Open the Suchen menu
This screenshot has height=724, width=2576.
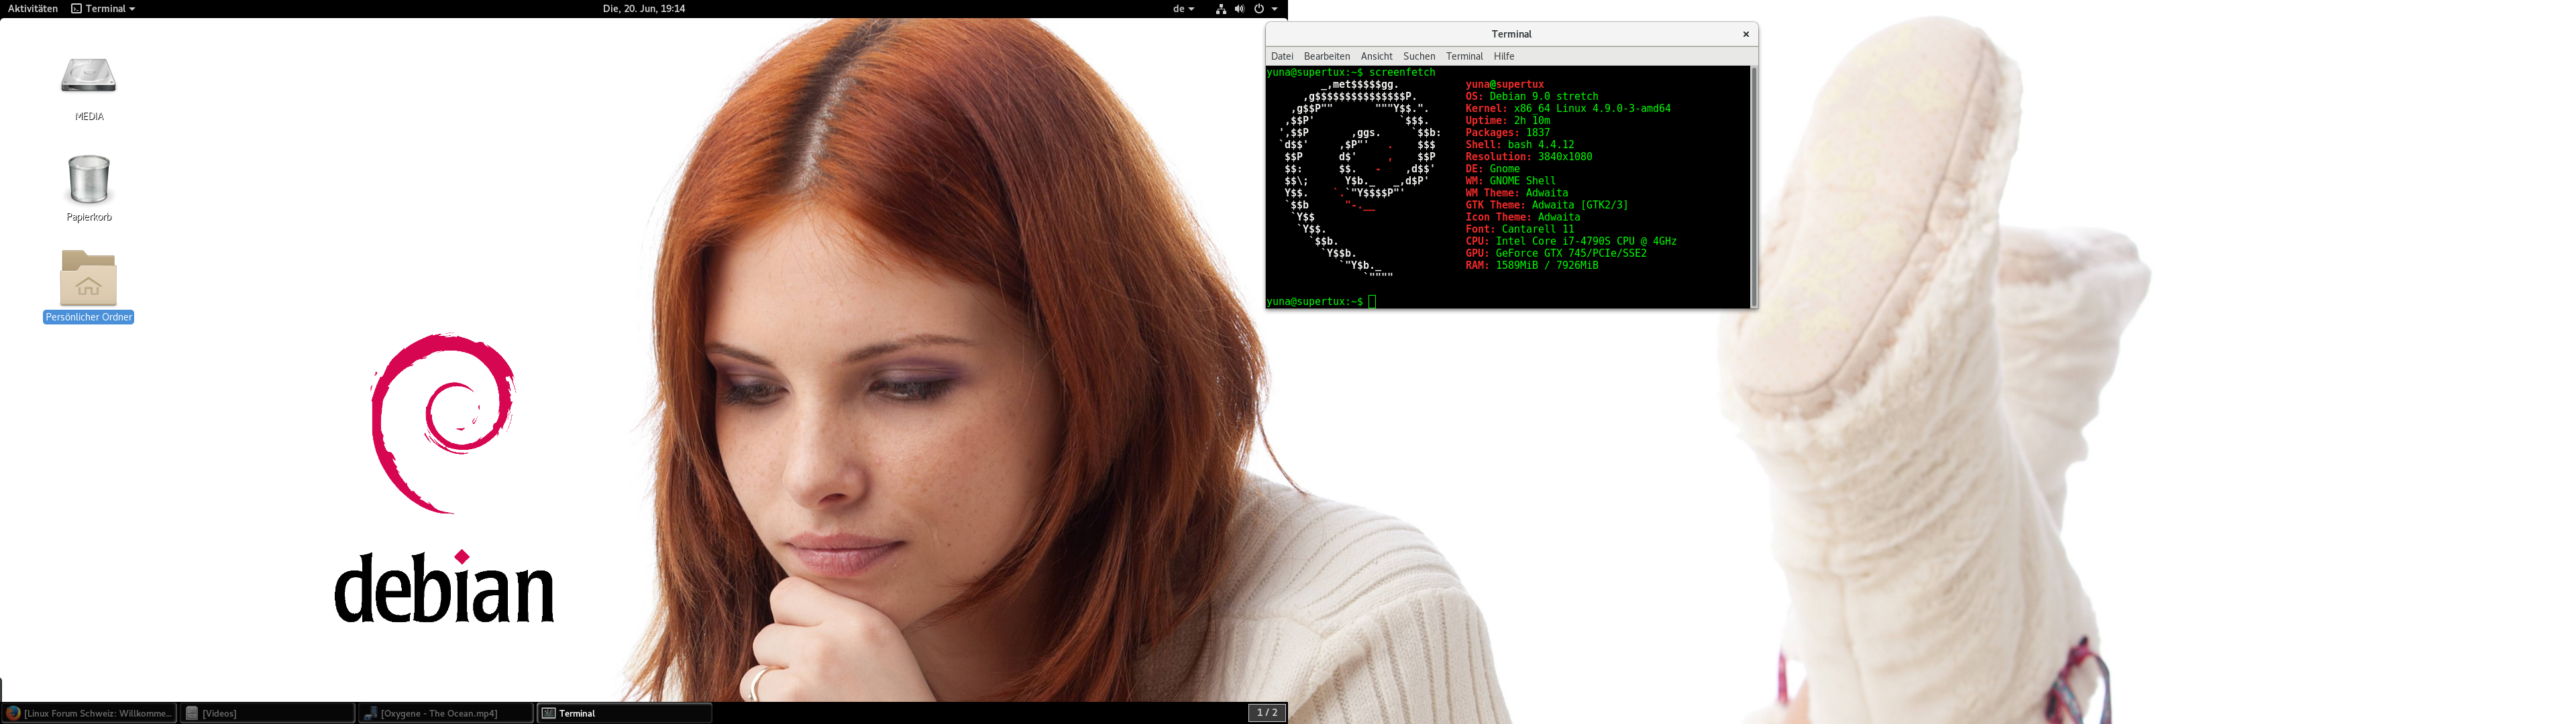pyautogui.click(x=1418, y=57)
